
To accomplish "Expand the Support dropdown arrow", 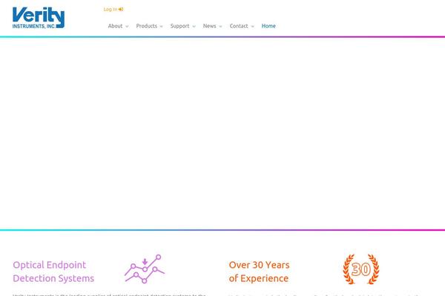I will 194,27.
